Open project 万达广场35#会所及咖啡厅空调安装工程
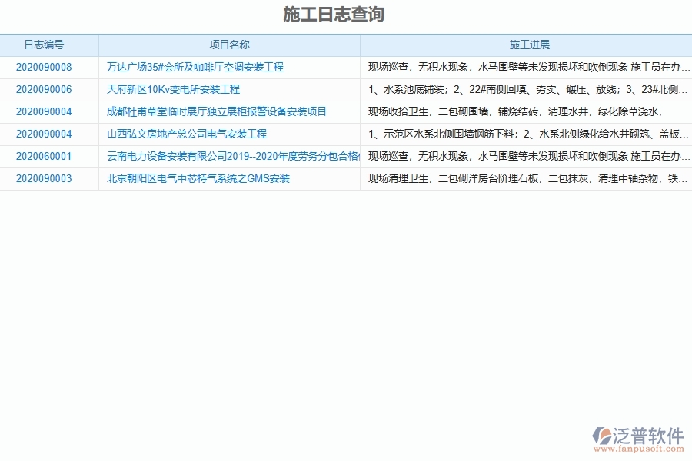The height and width of the screenshot is (461, 692). tap(195, 67)
